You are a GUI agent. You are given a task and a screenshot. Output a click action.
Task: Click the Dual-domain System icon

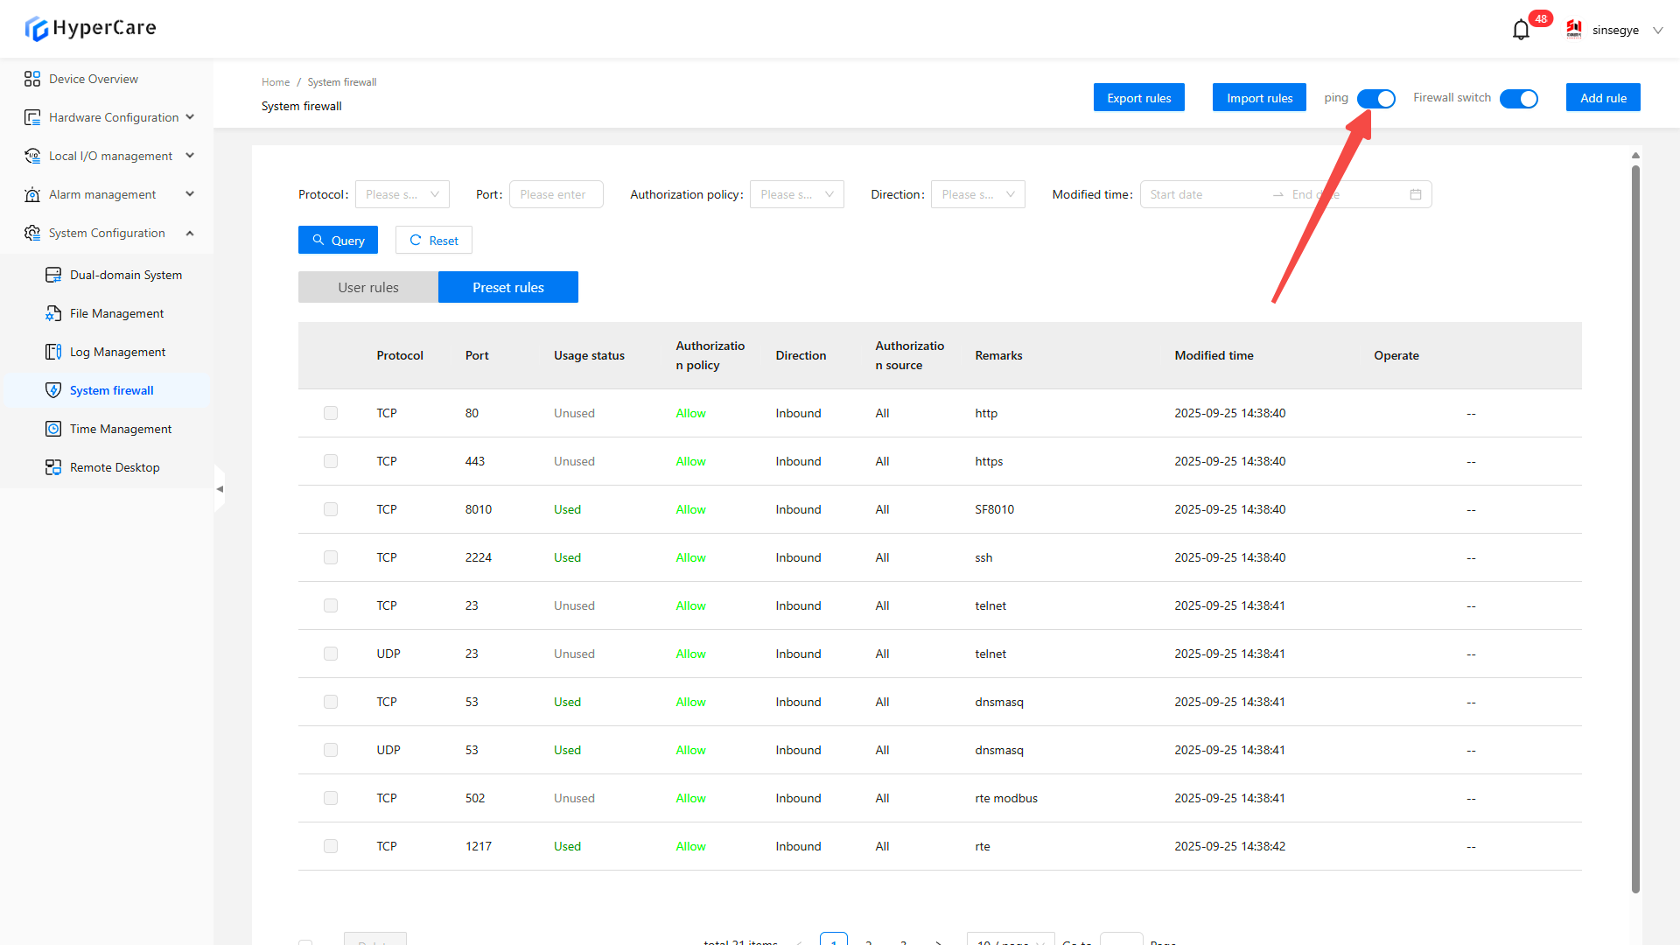click(53, 275)
